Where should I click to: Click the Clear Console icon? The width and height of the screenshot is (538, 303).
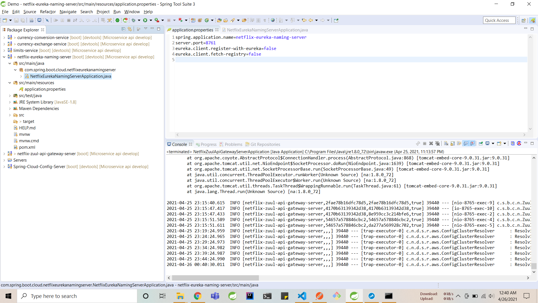(x=446, y=144)
